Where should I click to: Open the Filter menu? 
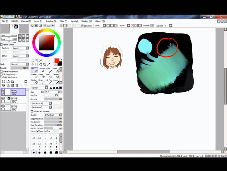coord(63,21)
